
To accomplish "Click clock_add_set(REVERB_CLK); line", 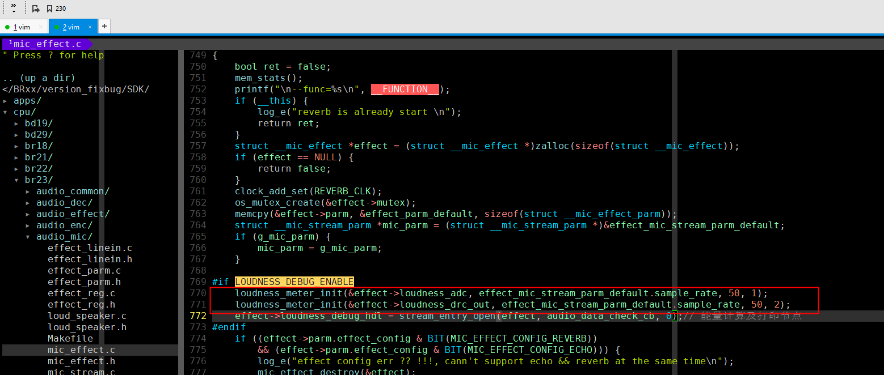I will click(309, 191).
